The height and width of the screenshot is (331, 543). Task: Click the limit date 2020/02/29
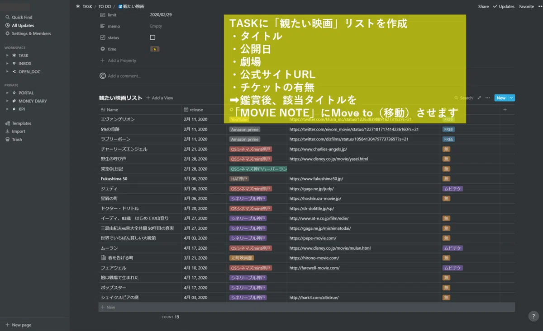[161, 15]
